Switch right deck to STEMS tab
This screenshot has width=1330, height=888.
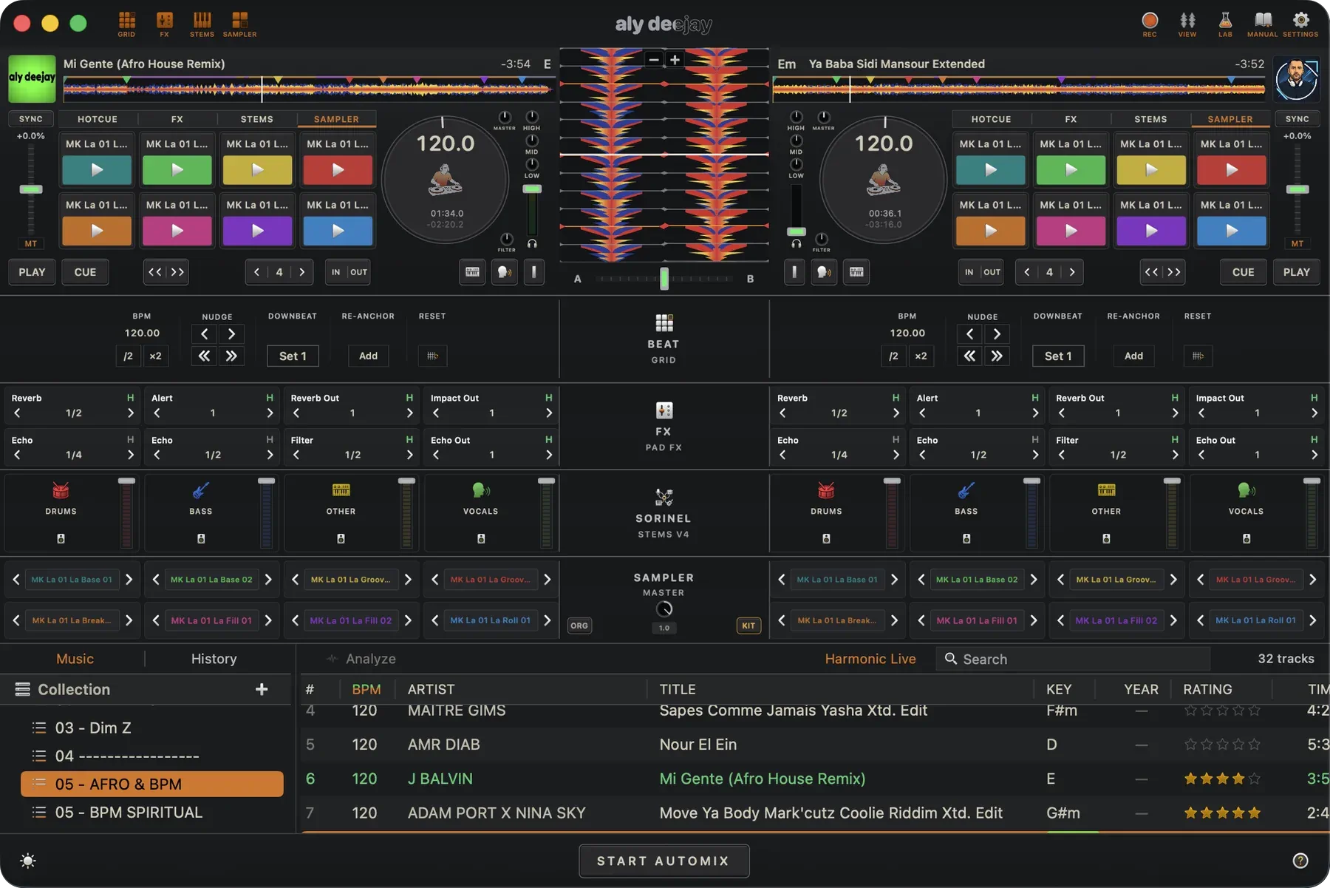[x=1150, y=119]
